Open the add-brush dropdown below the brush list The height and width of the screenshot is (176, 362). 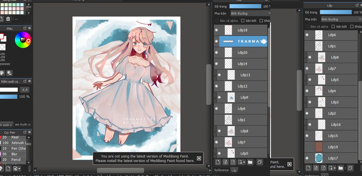click(x=17, y=169)
